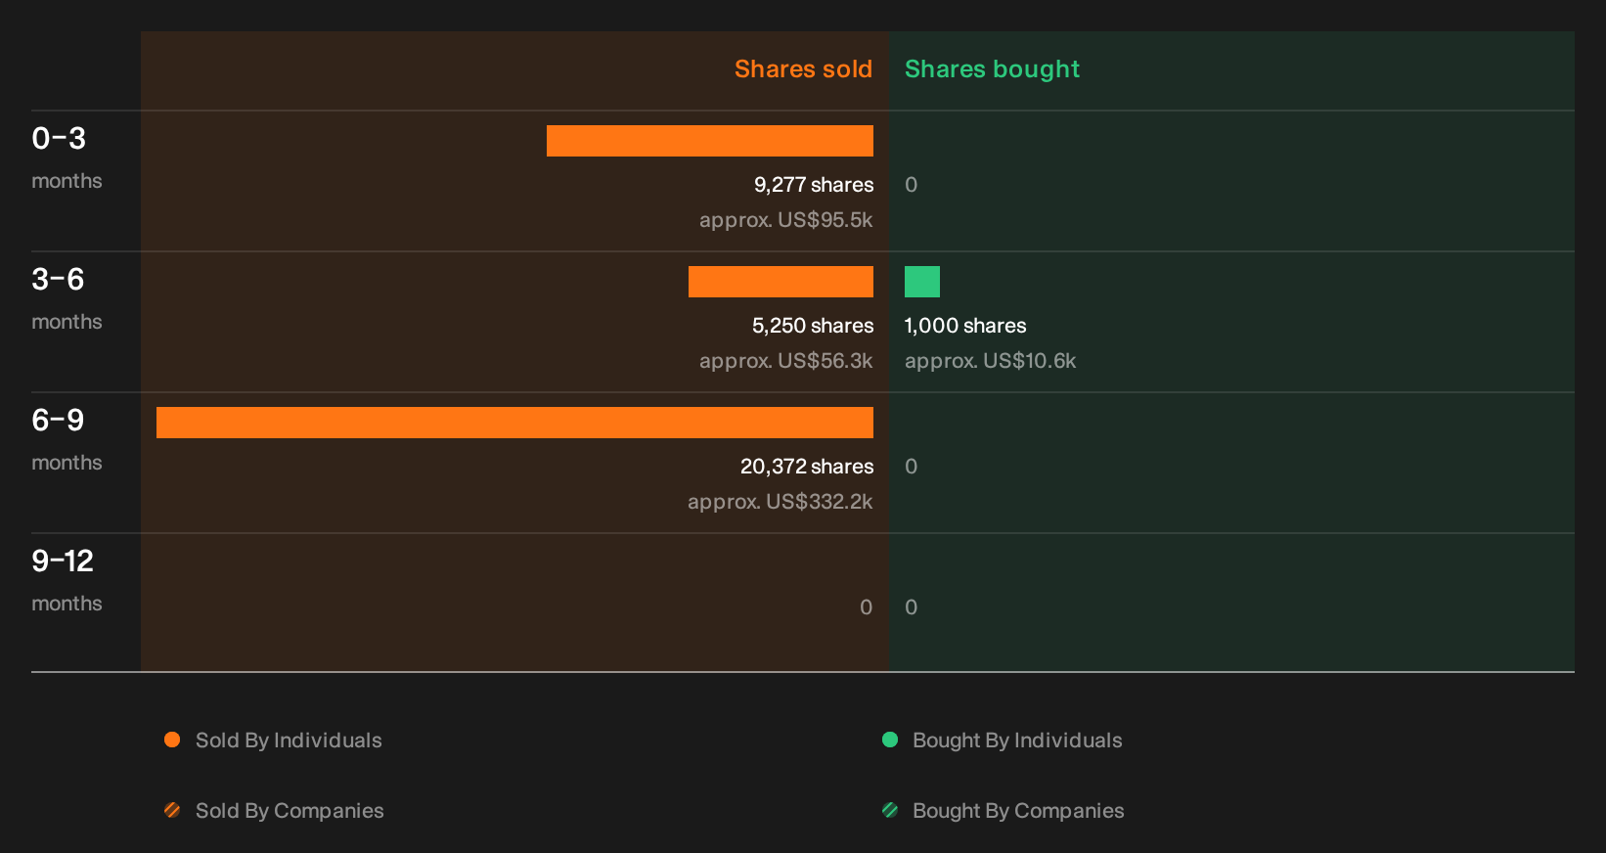Click the striped Bought By Companies legend icon

click(x=890, y=810)
